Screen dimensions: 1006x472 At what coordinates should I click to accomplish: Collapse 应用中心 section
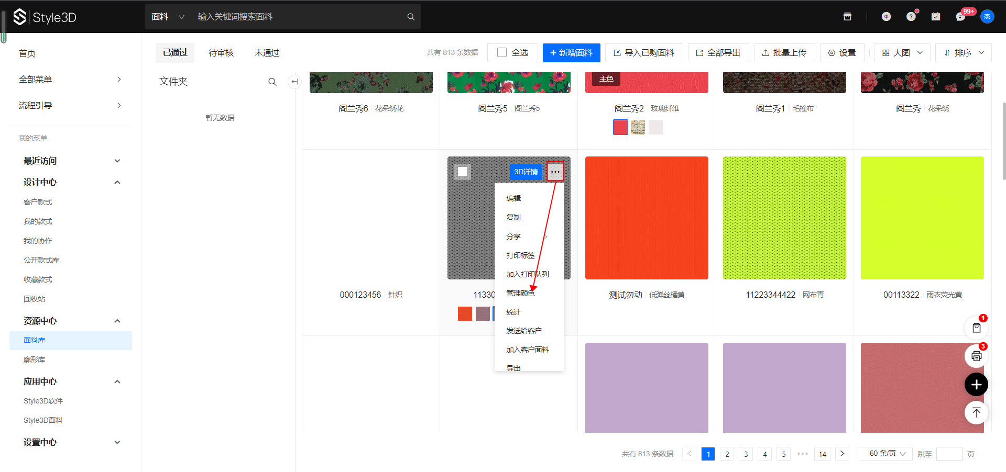(70, 381)
